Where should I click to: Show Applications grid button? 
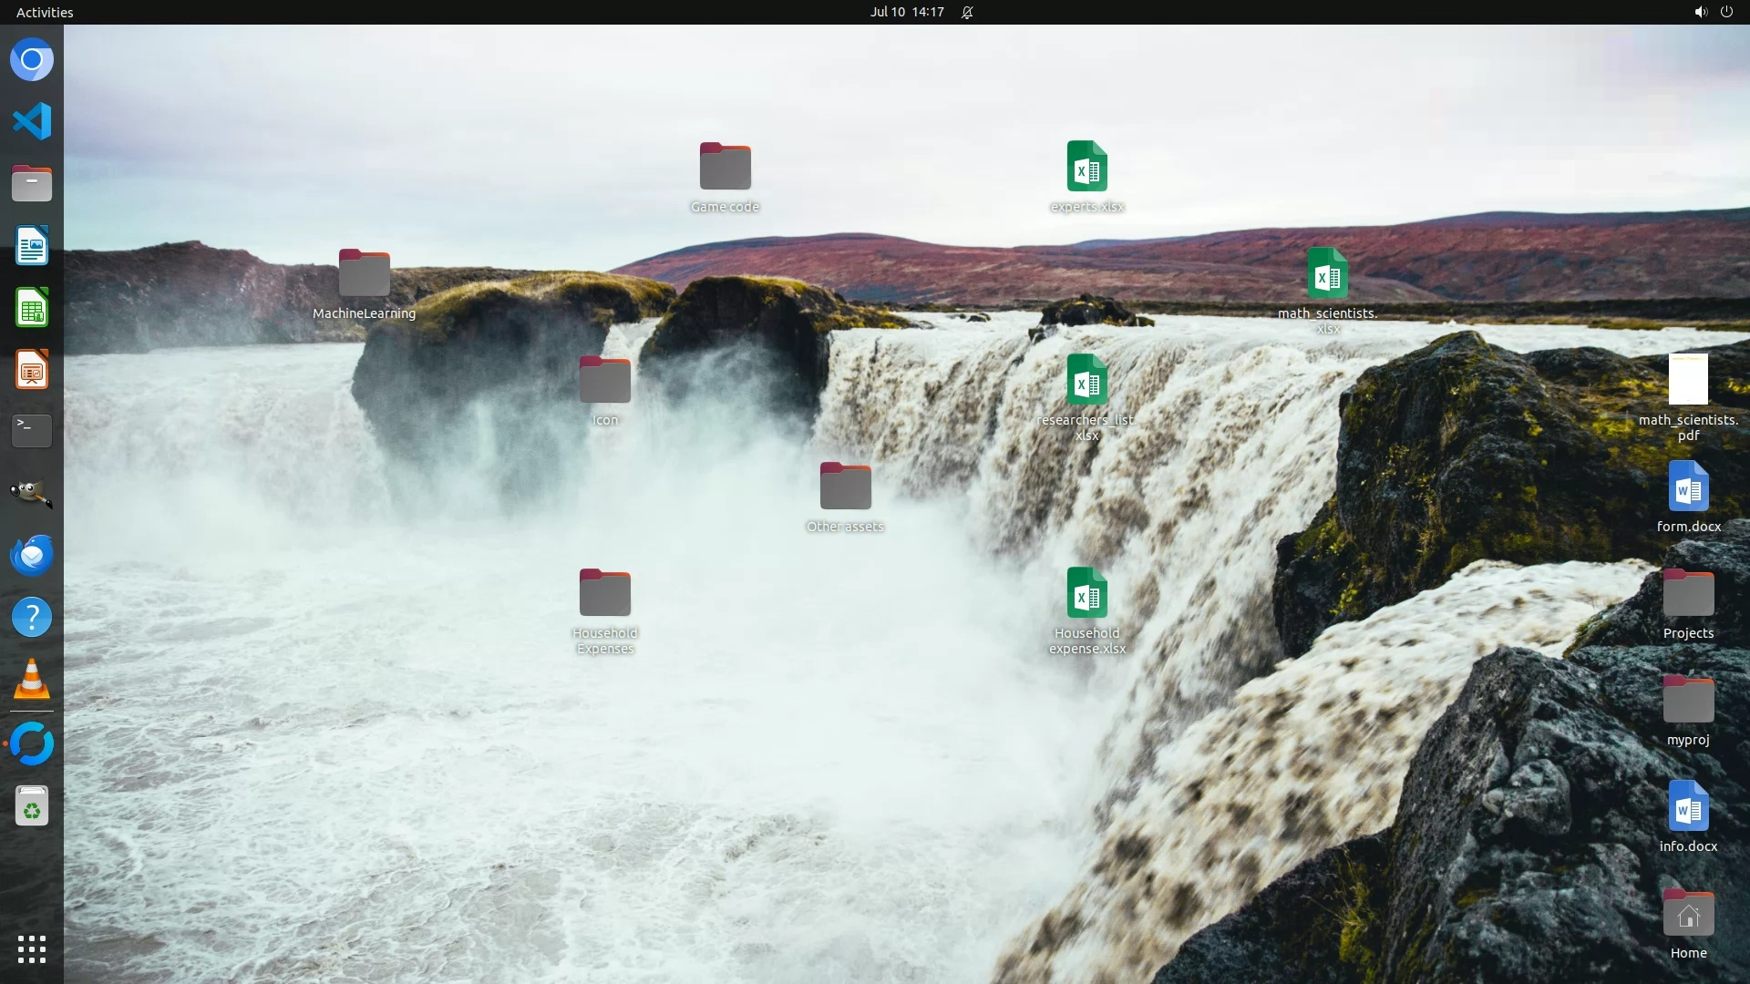coord(32,949)
